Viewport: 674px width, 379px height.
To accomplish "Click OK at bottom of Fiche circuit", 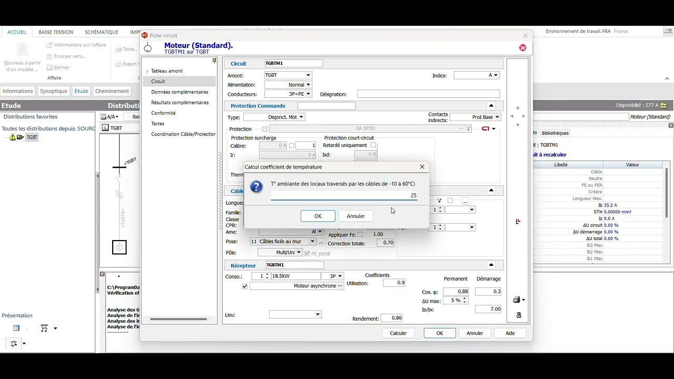I will 440,333.
